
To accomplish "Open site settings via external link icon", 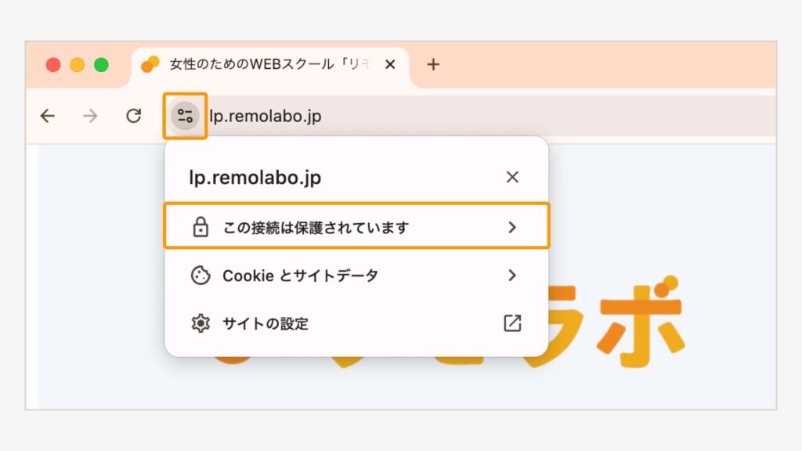I will pyautogui.click(x=512, y=323).
